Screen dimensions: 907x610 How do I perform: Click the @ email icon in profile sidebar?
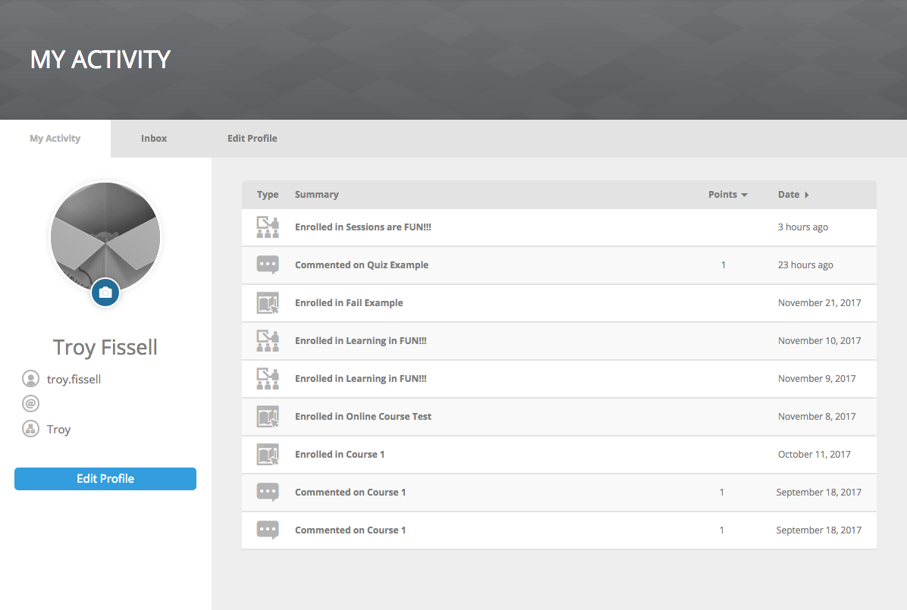pyautogui.click(x=30, y=404)
